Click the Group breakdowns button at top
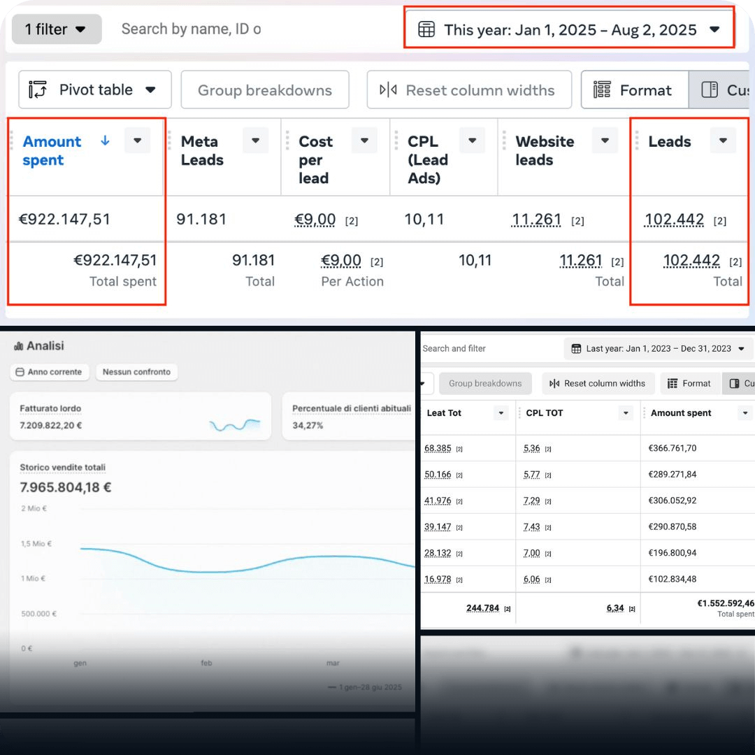The image size is (755, 755). (x=265, y=90)
